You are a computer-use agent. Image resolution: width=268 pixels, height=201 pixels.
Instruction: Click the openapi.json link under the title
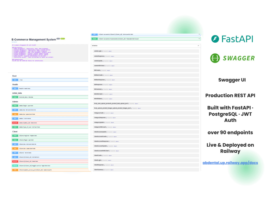point(14,42)
